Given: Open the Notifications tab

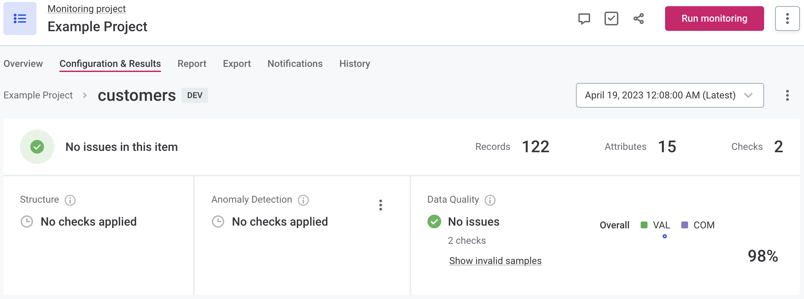Looking at the screenshot, I should click(295, 64).
